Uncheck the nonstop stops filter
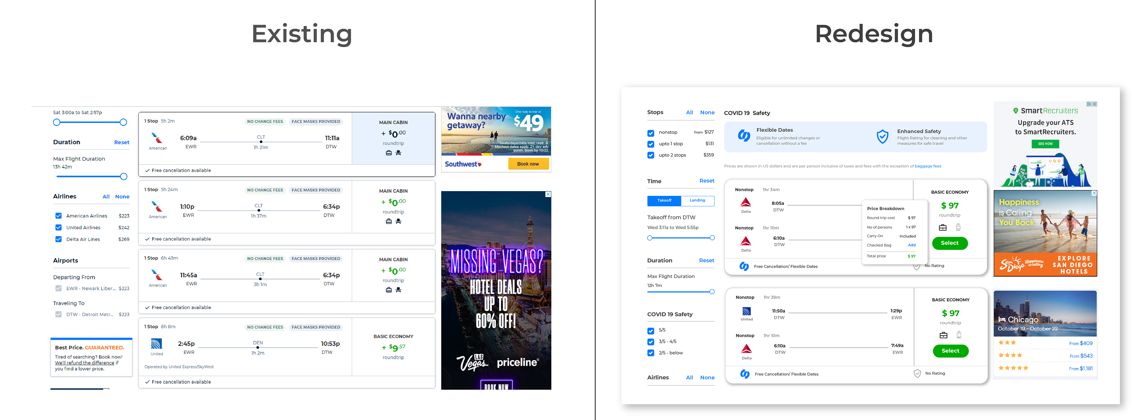The width and height of the screenshot is (1145, 420). click(651, 133)
